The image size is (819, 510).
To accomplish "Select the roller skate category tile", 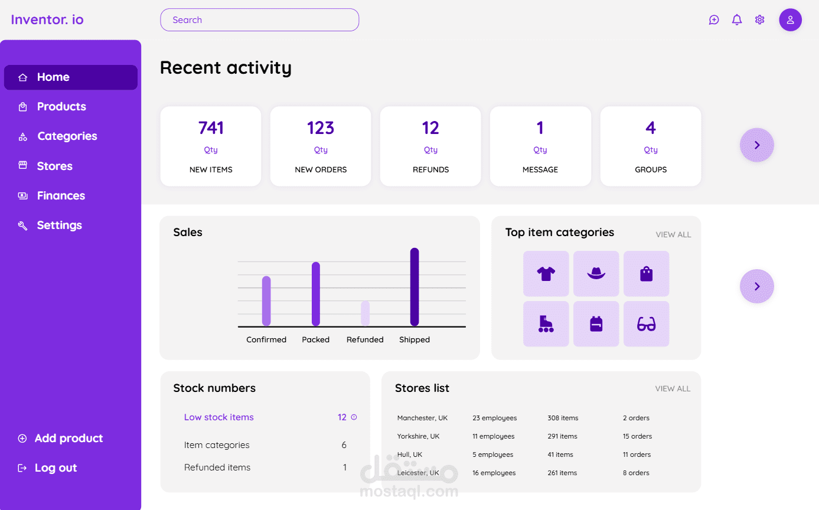I will (546, 324).
